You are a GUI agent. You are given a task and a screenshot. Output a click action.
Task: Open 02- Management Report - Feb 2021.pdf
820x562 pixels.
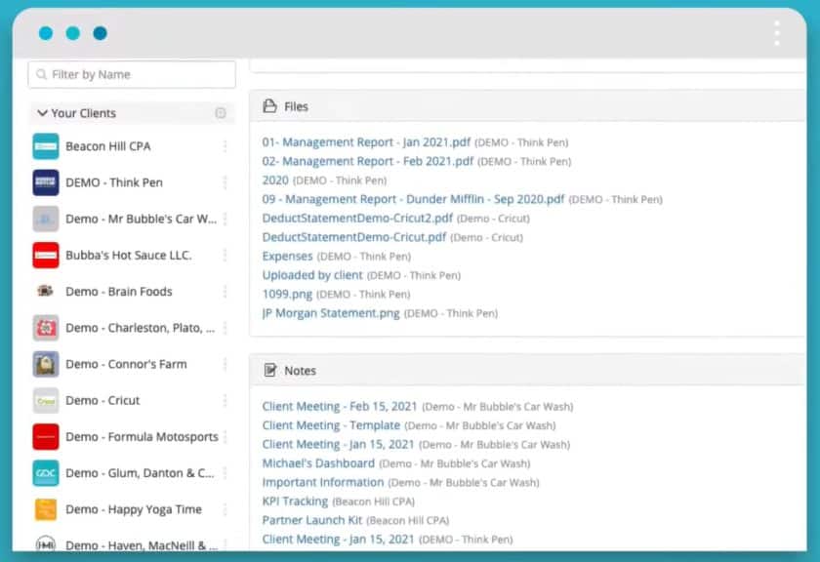click(368, 161)
